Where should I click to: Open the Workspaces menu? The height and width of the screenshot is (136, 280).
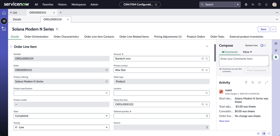[78, 5]
